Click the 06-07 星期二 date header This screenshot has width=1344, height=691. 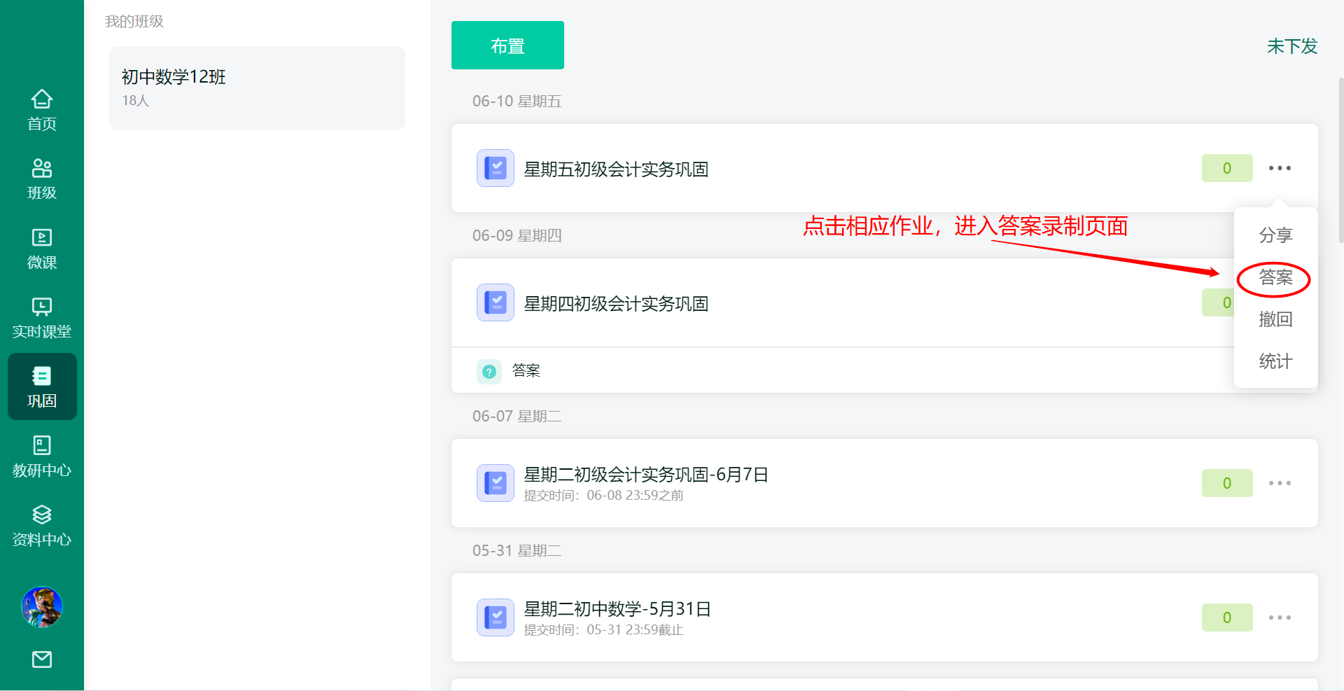[x=517, y=417]
